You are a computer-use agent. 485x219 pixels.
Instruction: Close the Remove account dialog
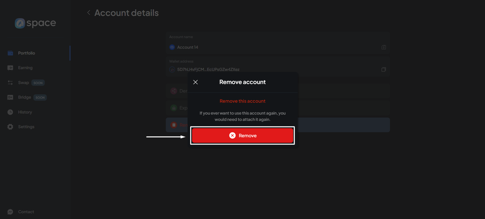click(x=195, y=82)
